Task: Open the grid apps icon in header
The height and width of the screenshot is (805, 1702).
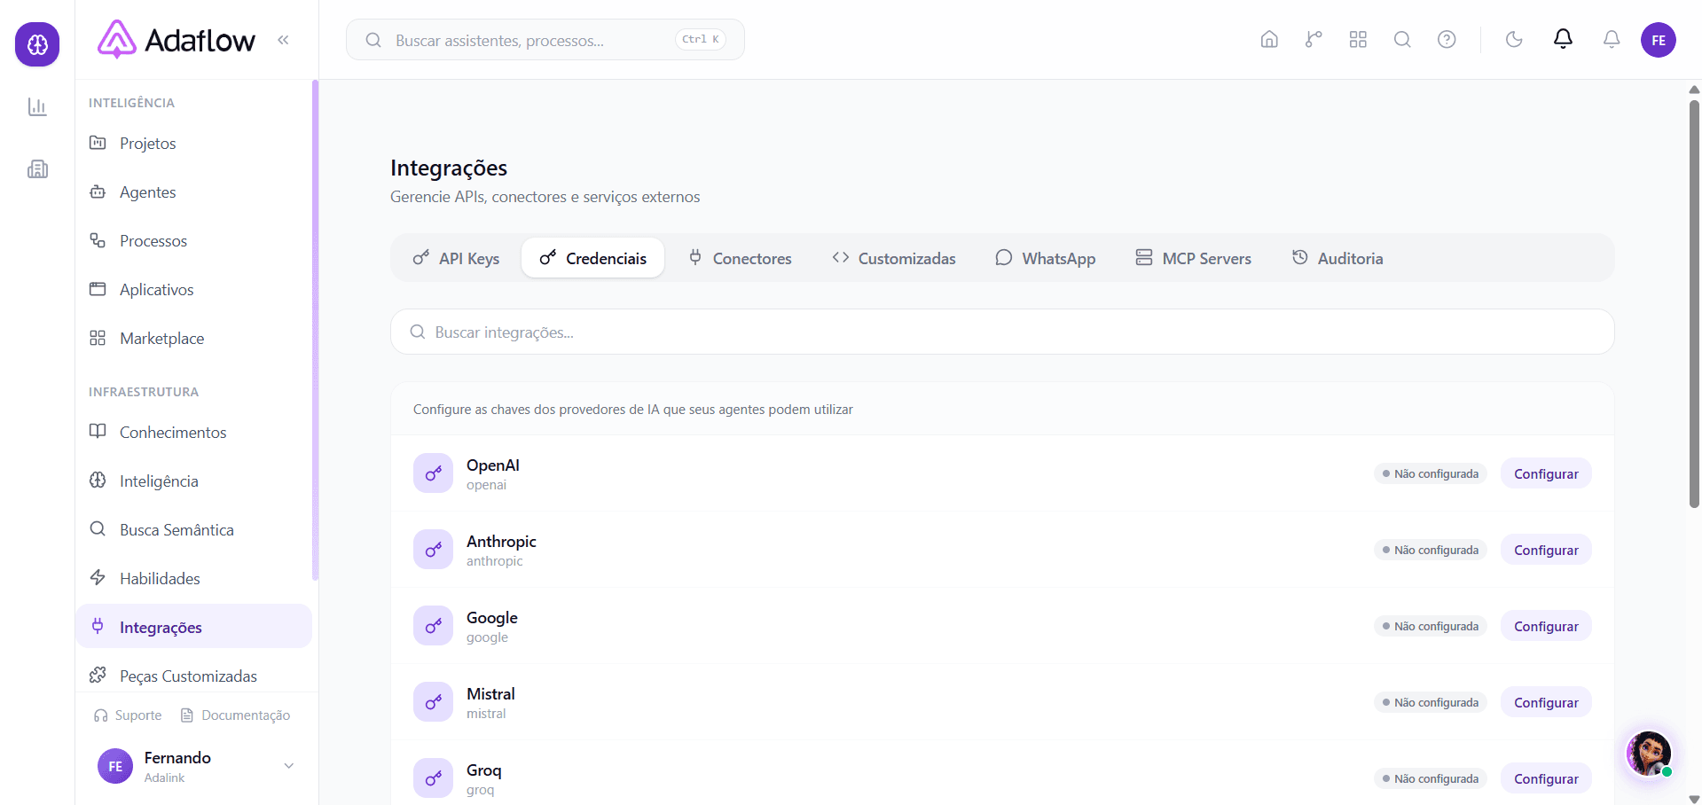Action: [x=1358, y=39]
